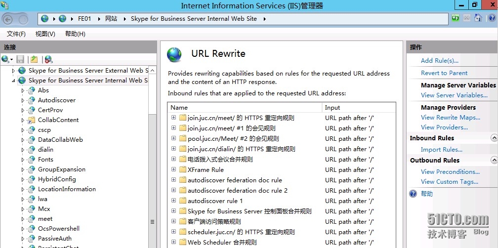Collapse the Outbound Rules section chevron
Viewport: 498px width, 248px height.
[494, 160]
